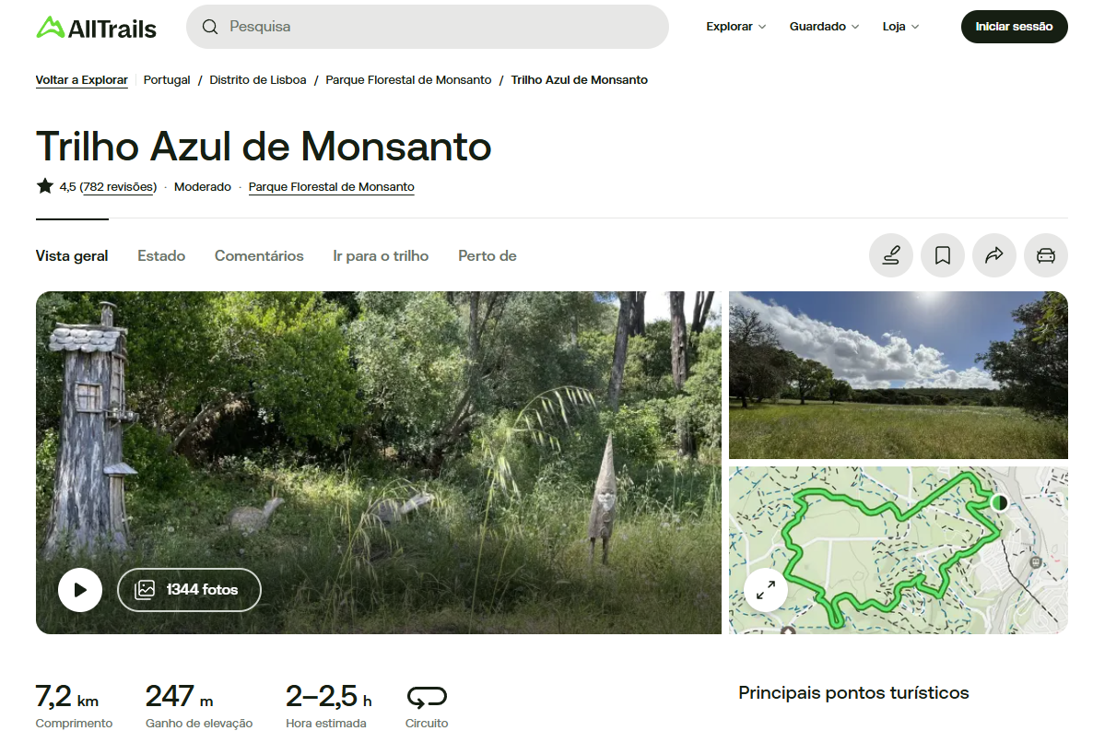Select the Ir para o trilho tab
This screenshot has height=731, width=1093.
click(381, 256)
